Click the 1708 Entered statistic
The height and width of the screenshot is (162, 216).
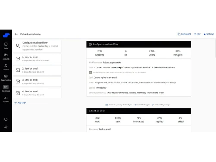(100, 53)
